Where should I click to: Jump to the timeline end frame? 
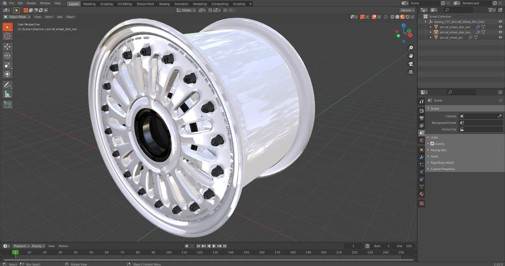[x=225, y=246]
